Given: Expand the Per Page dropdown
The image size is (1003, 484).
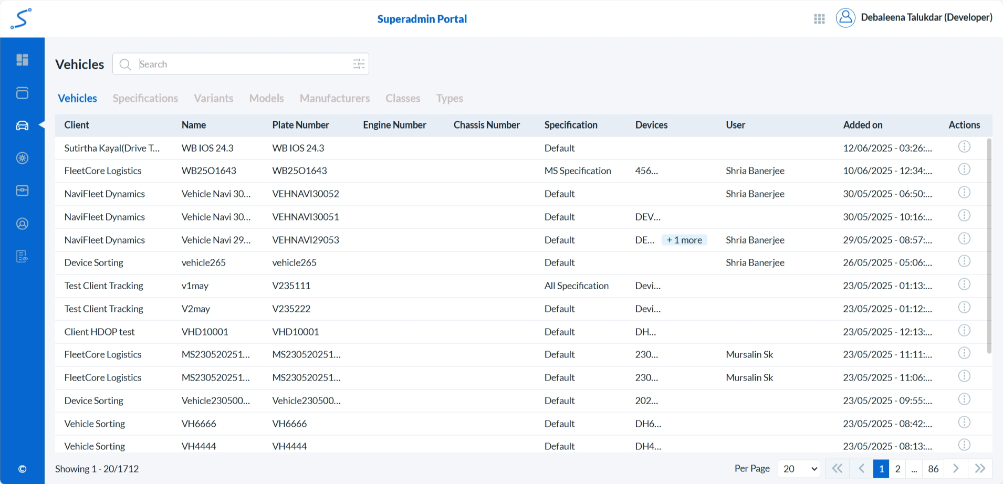Looking at the screenshot, I should tap(799, 469).
